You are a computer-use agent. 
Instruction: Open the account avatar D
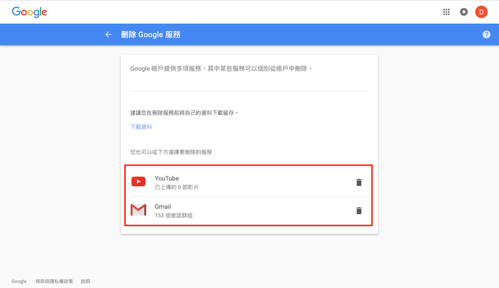click(481, 12)
